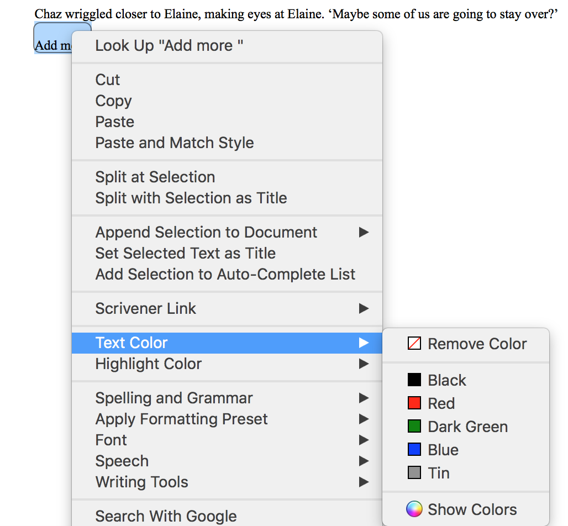Click the Remove Color slashed-box icon
The height and width of the screenshot is (526, 568).
click(414, 344)
